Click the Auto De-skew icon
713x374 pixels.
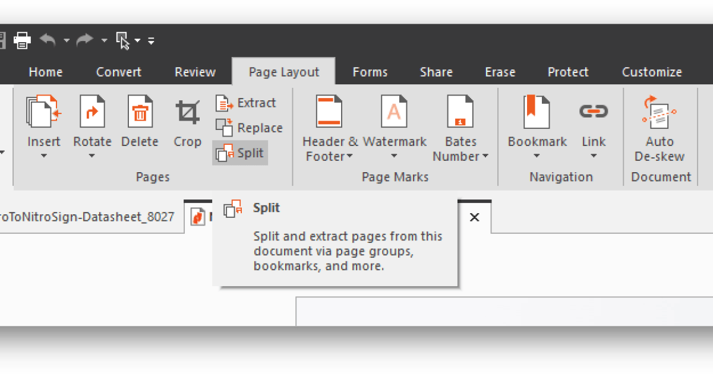coord(659,112)
